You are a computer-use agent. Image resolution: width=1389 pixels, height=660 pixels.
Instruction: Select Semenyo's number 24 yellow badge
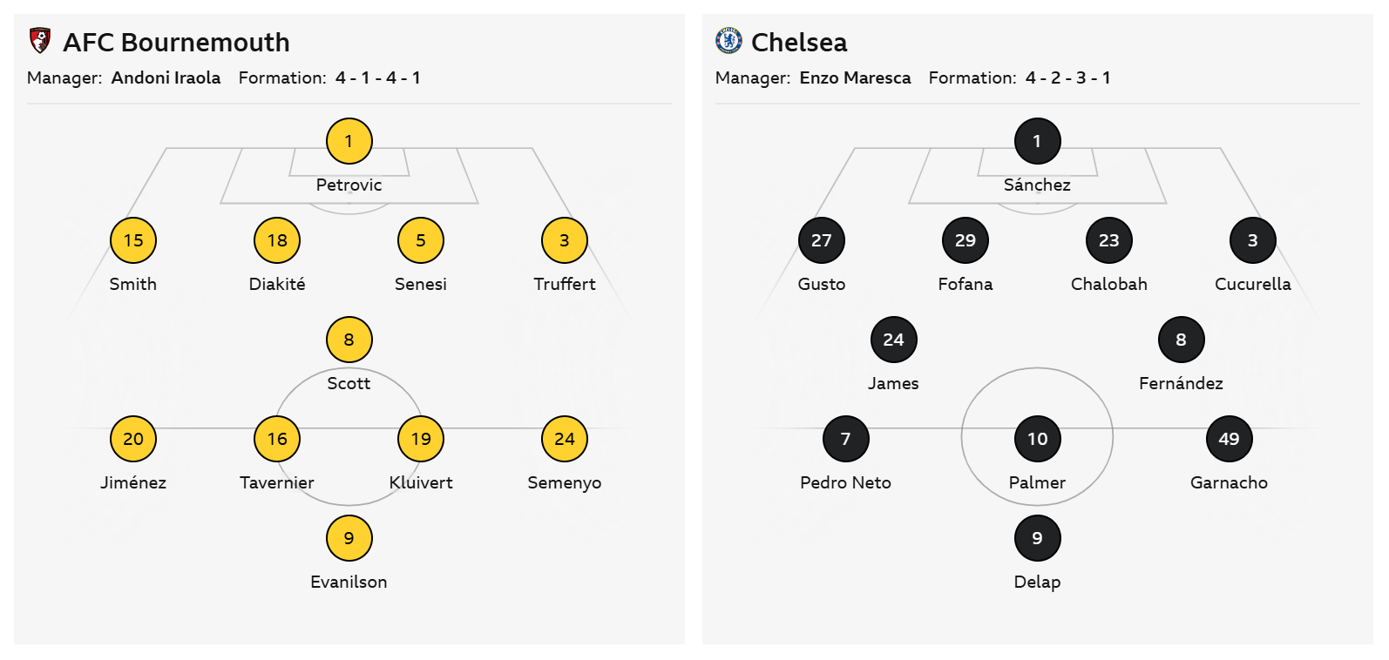tap(564, 439)
